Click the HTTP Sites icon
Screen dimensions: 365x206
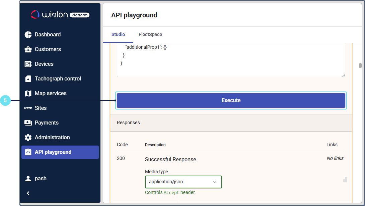[x=28, y=108]
